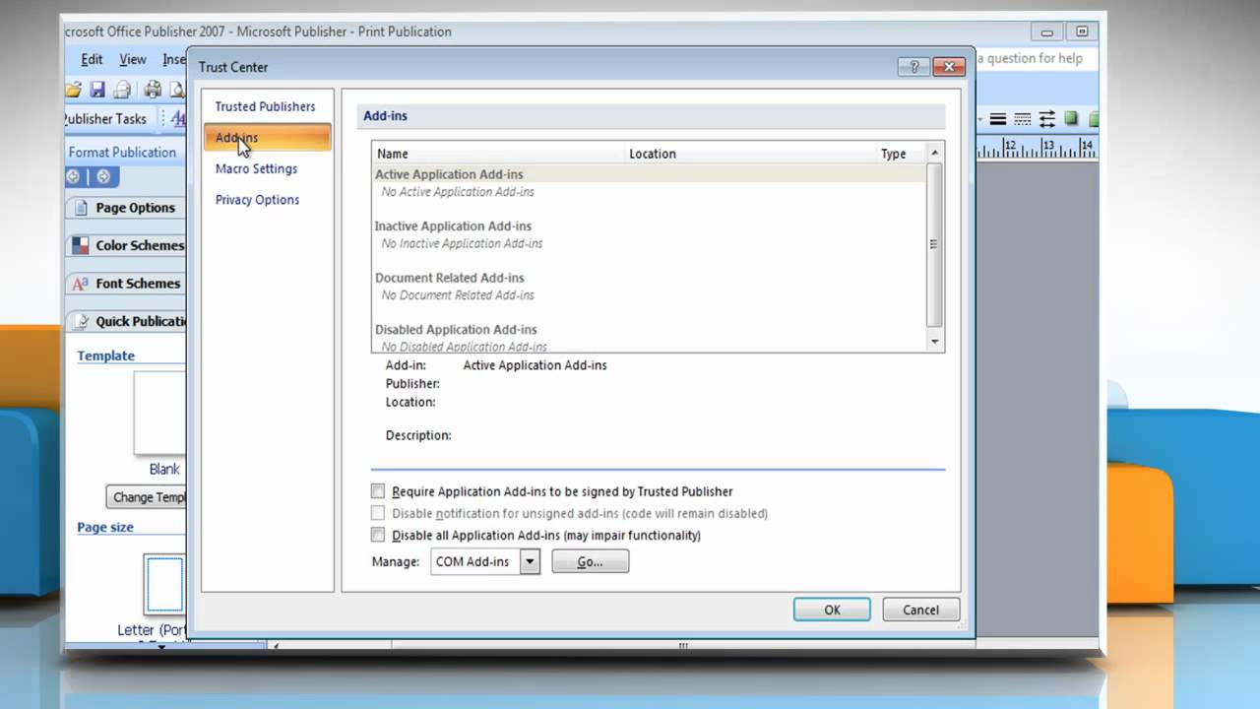Select the Letter page size thumbnail
Viewport: 1260px width, 709px height.
pos(164,584)
